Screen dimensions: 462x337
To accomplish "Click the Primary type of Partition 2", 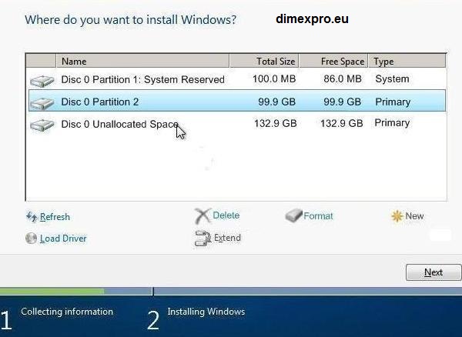I will coord(393,102).
